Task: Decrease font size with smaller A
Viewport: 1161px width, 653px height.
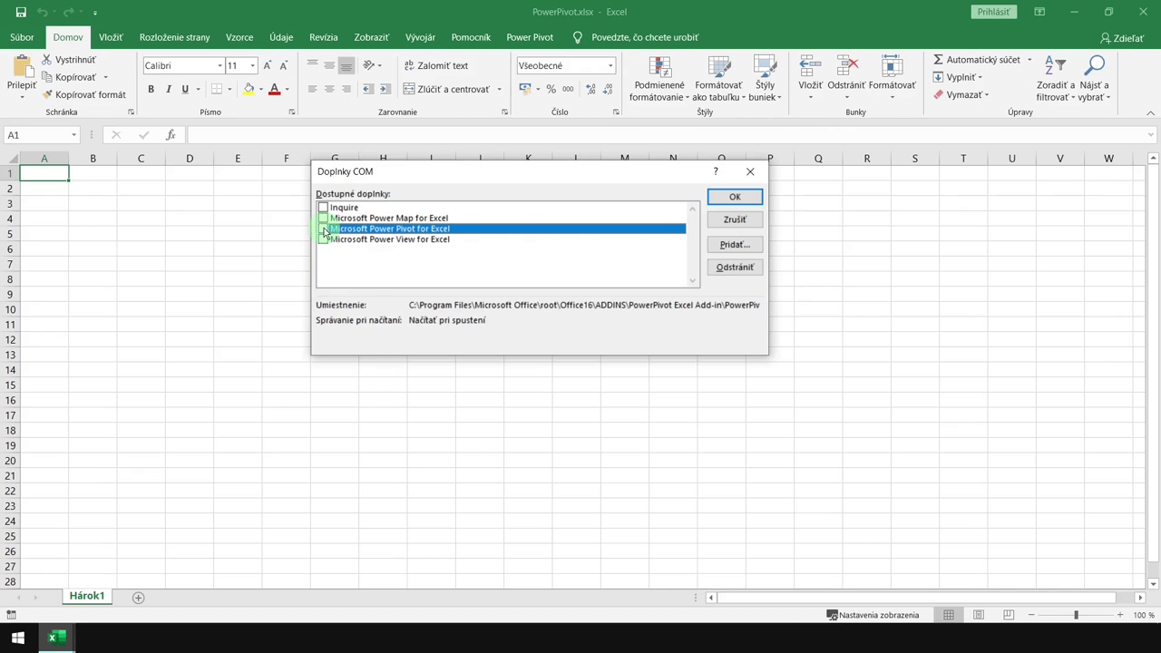Action: click(x=284, y=65)
